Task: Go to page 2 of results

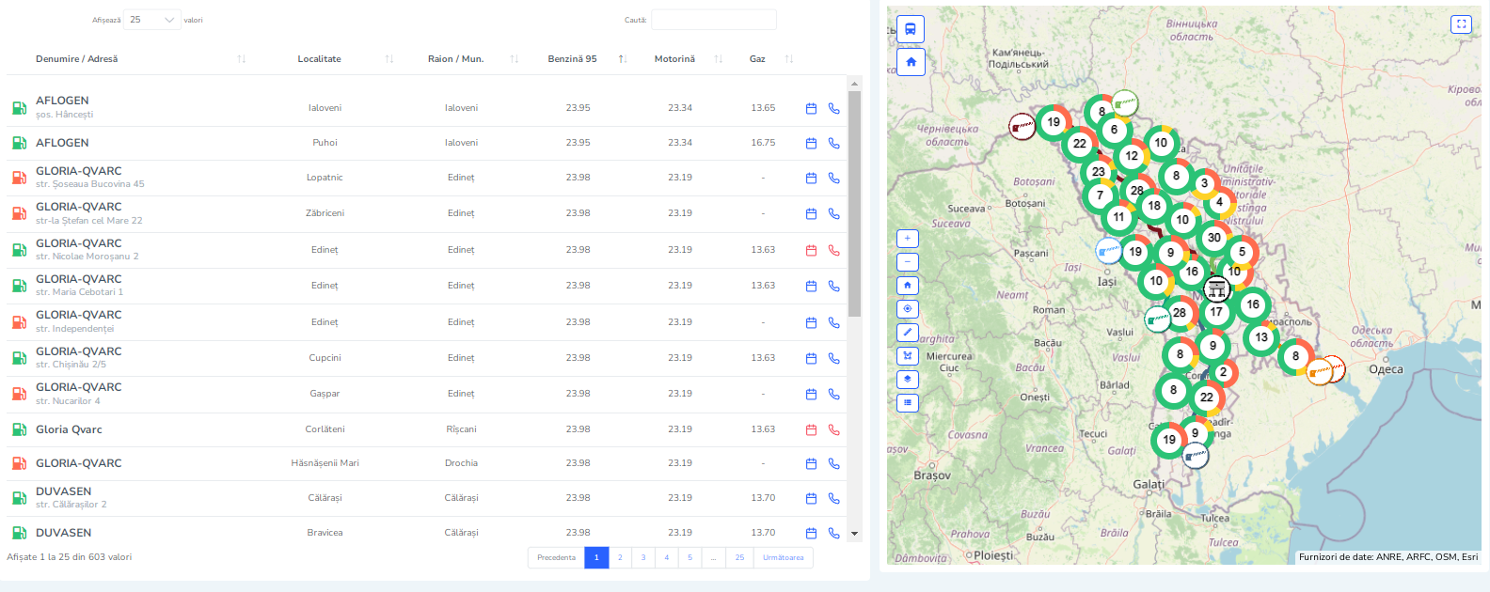Action: click(x=620, y=558)
